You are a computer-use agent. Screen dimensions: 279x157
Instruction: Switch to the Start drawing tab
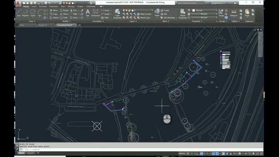[x=22, y=25]
